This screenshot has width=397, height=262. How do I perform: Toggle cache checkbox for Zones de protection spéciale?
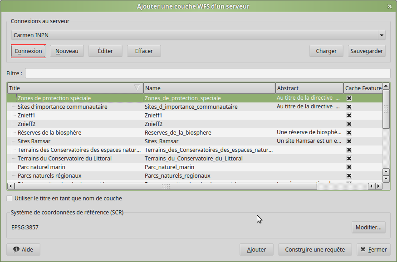349,98
